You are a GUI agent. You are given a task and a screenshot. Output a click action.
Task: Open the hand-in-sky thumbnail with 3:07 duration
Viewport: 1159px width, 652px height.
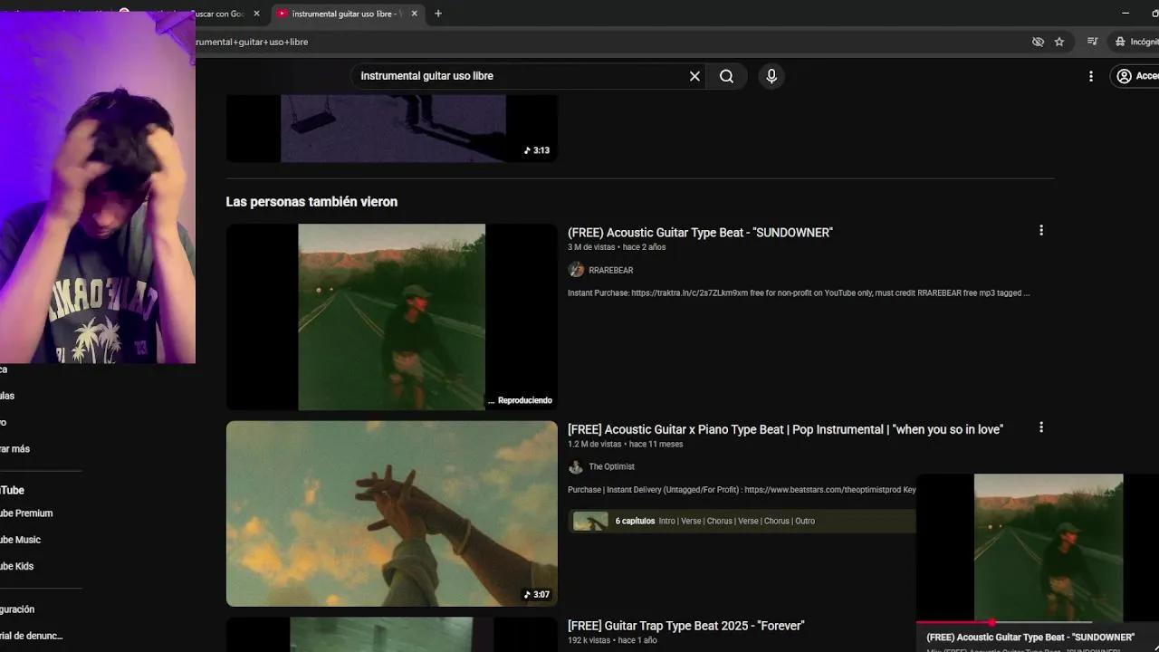coord(391,513)
